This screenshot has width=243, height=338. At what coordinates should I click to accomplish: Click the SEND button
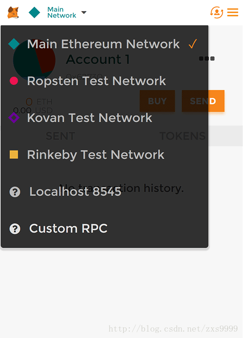(x=203, y=101)
